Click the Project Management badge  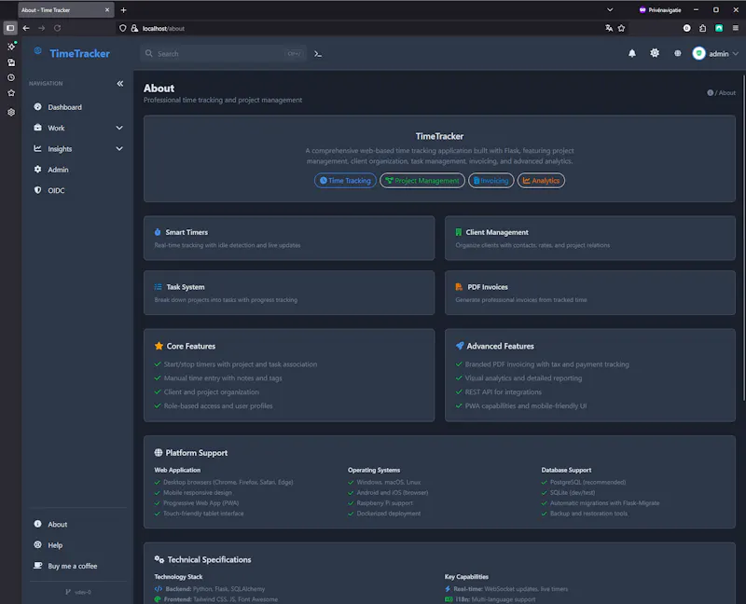point(422,181)
